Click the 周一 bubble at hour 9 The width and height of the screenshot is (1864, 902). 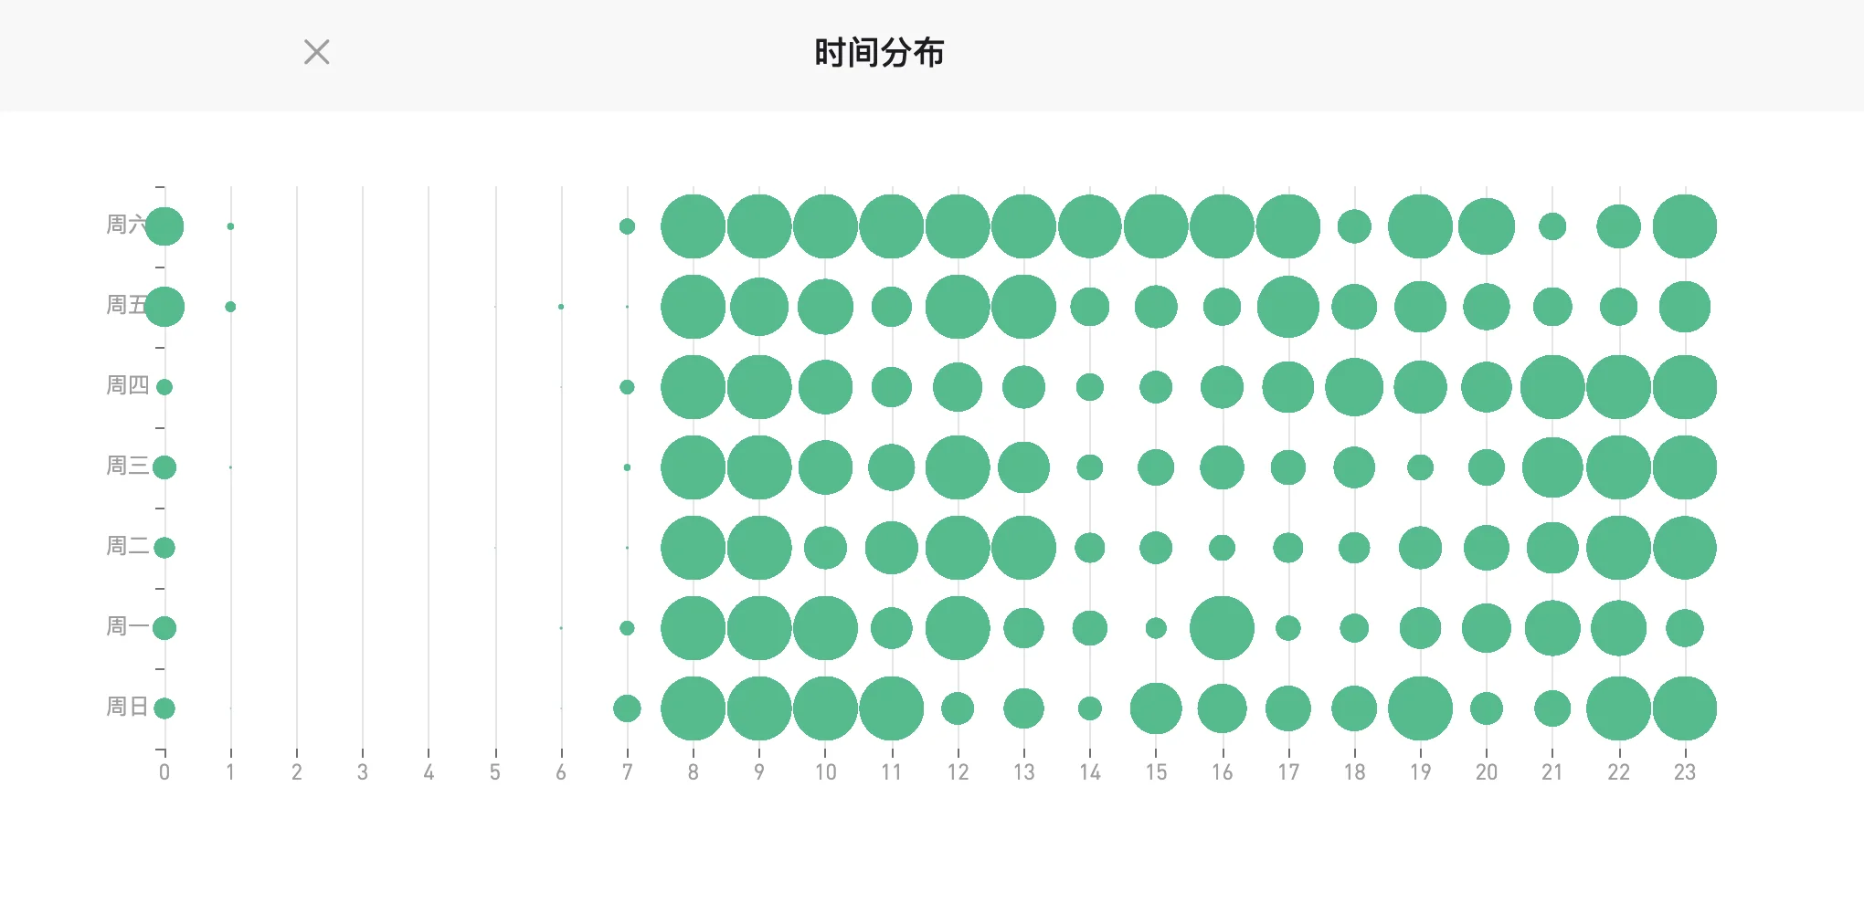pyautogui.click(x=758, y=628)
